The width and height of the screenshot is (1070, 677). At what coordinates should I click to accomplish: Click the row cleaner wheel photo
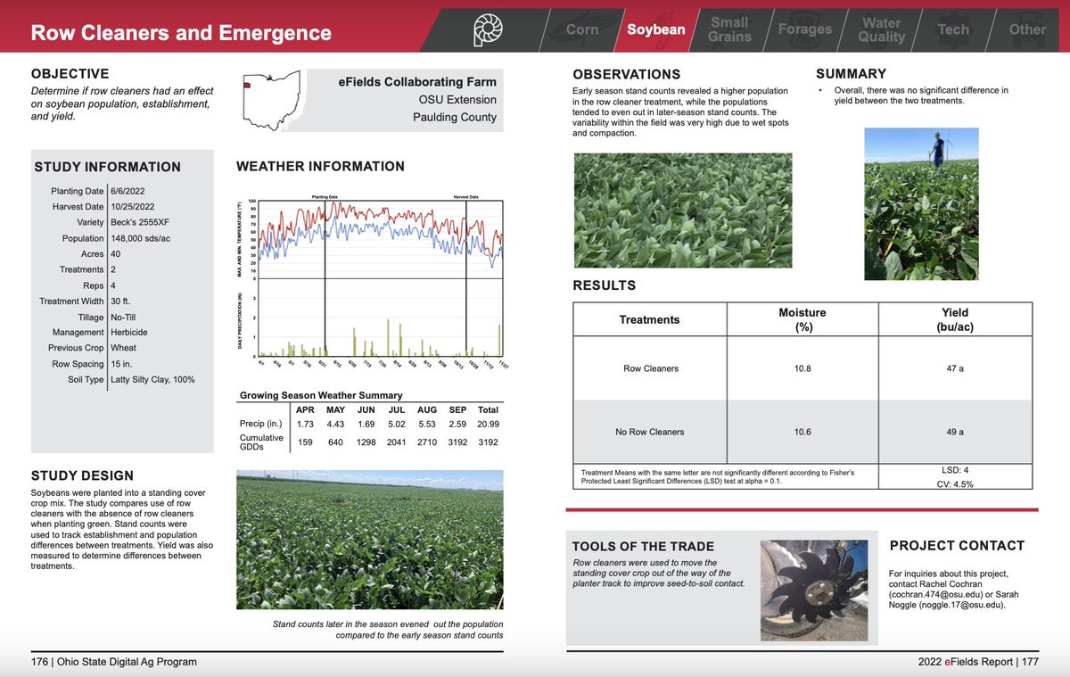click(816, 590)
